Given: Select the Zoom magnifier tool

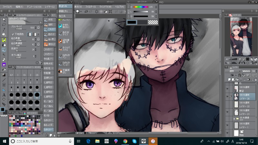Looking at the screenshot, I should coord(4,20).
